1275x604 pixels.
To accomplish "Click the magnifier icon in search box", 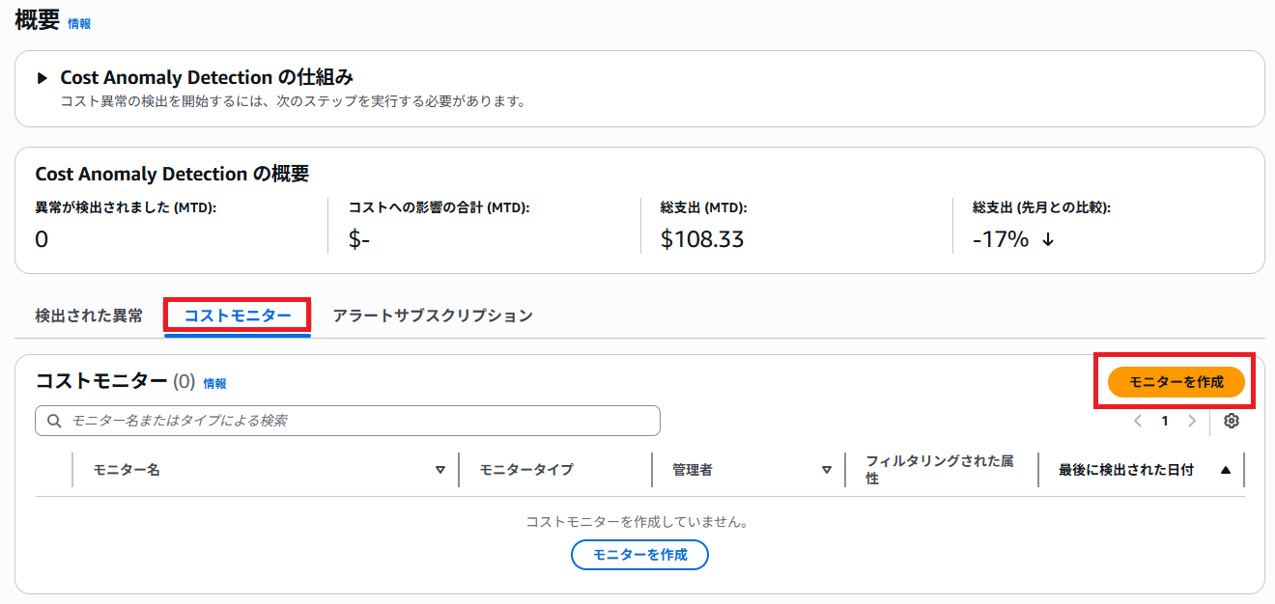I will tap(53, 421).
